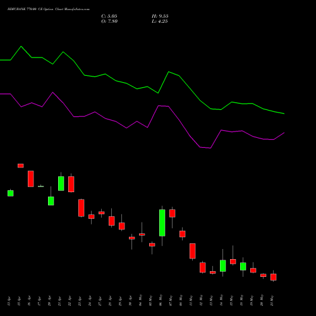The height and width of the screenshot is (316, 316).
Task: Click the chart title HDFCBANK CE Option
Action: pos(49,9)
